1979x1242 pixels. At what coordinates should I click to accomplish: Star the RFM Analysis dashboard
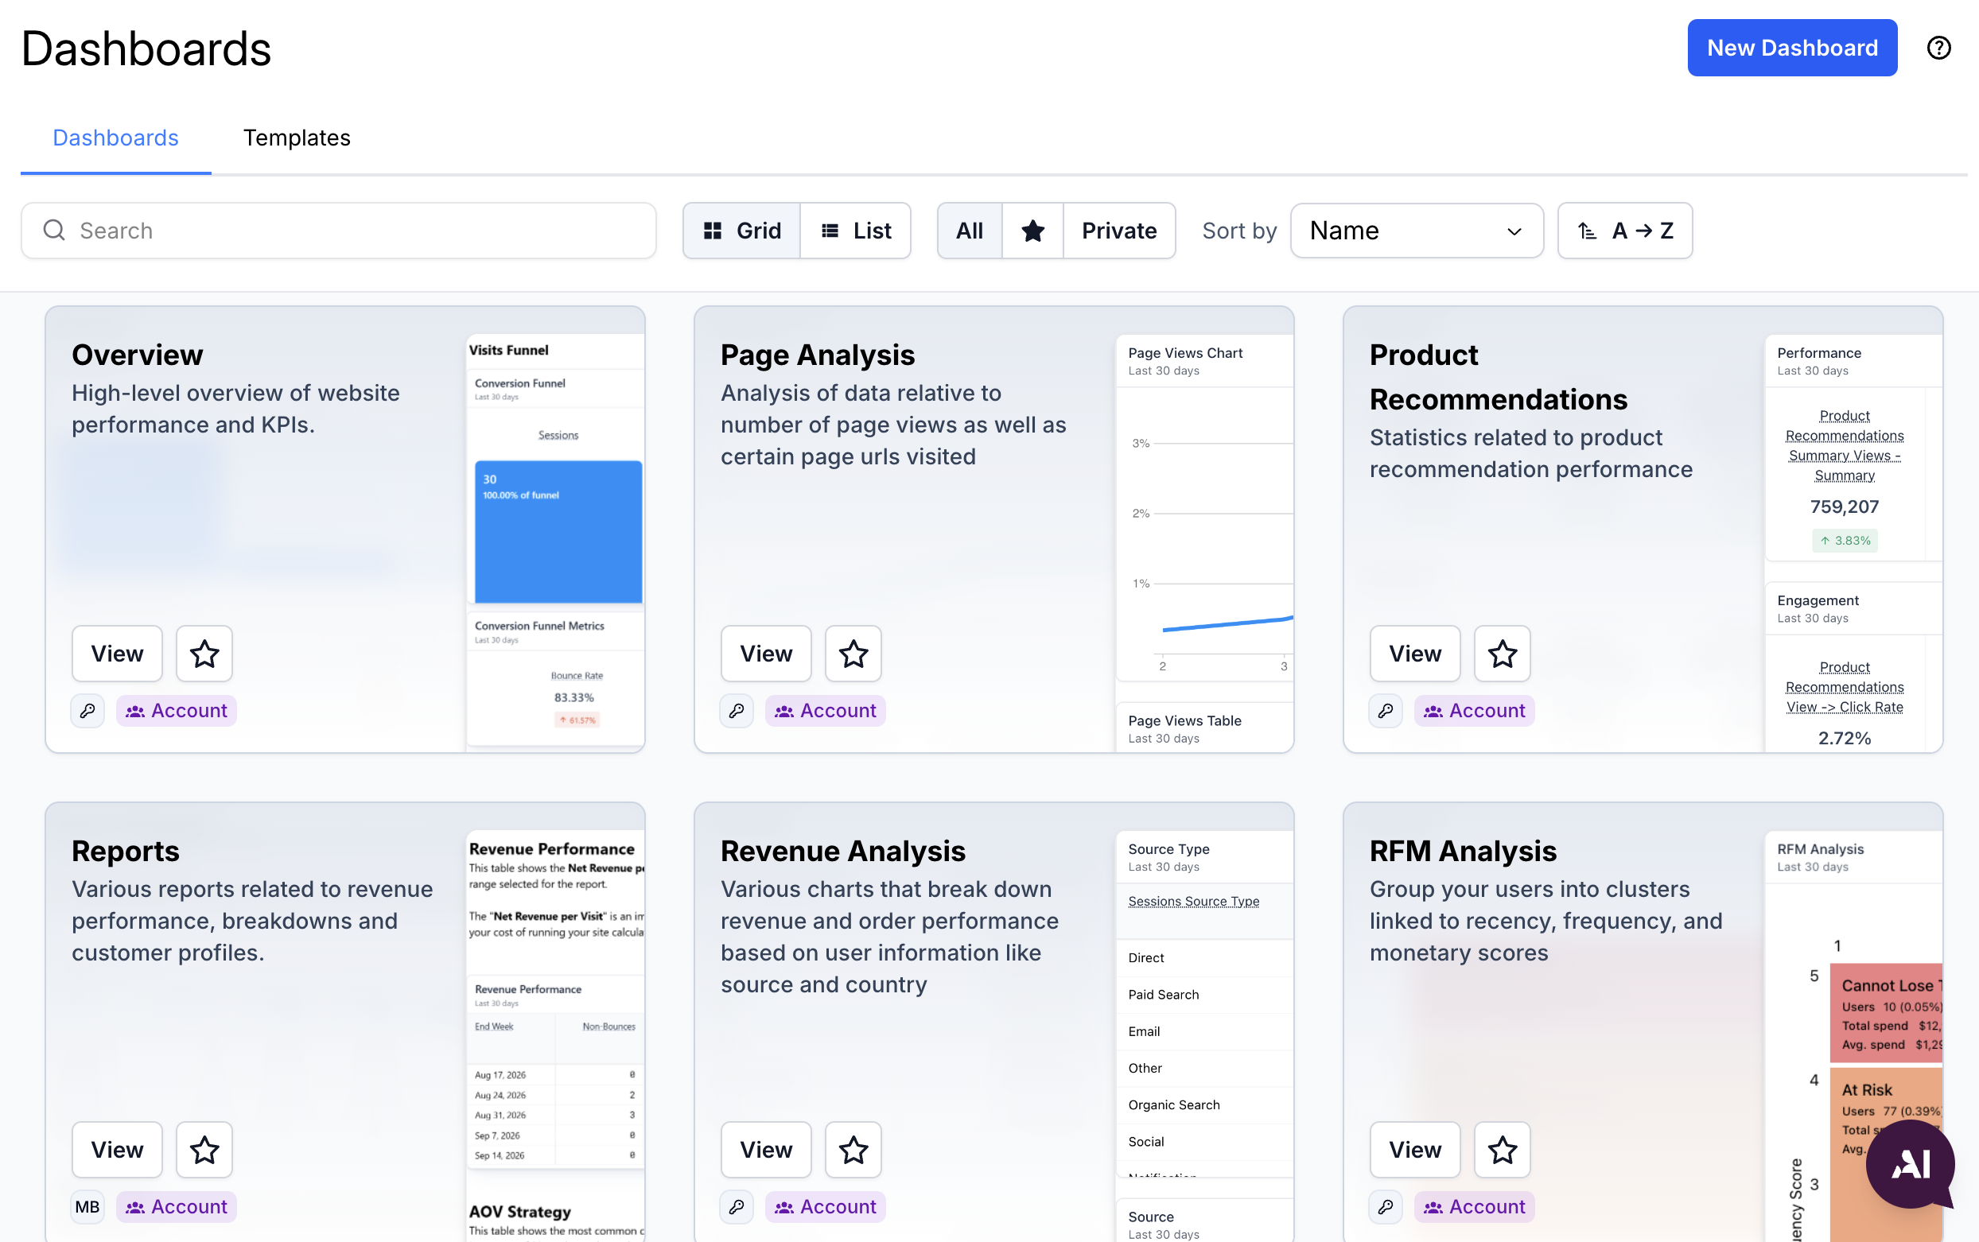coord(1503,1150)
